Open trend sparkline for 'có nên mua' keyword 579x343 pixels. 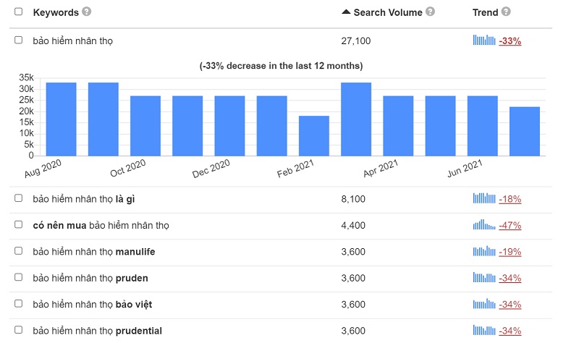484,225
